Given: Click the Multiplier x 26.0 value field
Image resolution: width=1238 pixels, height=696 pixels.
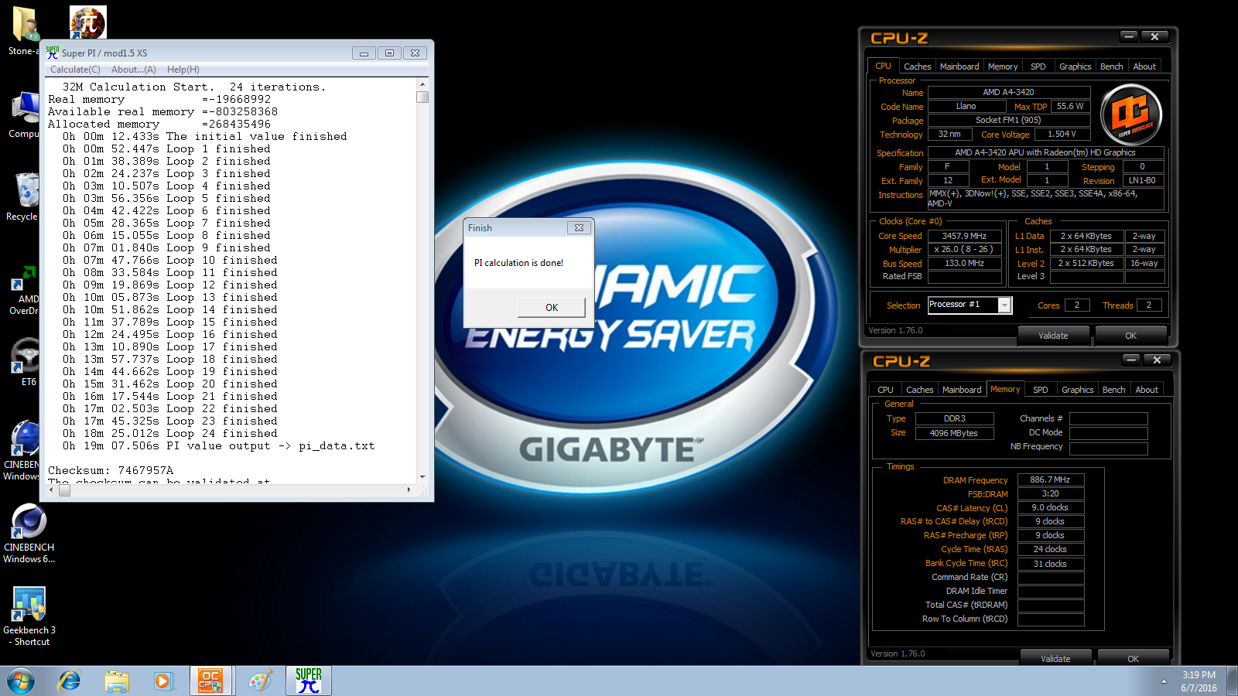Looking at the screenshot, I should [964, 249].
